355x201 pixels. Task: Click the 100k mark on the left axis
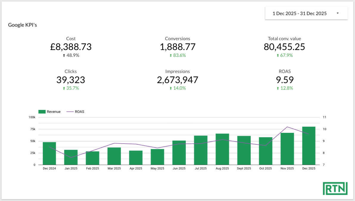click(x=32, y=117)
